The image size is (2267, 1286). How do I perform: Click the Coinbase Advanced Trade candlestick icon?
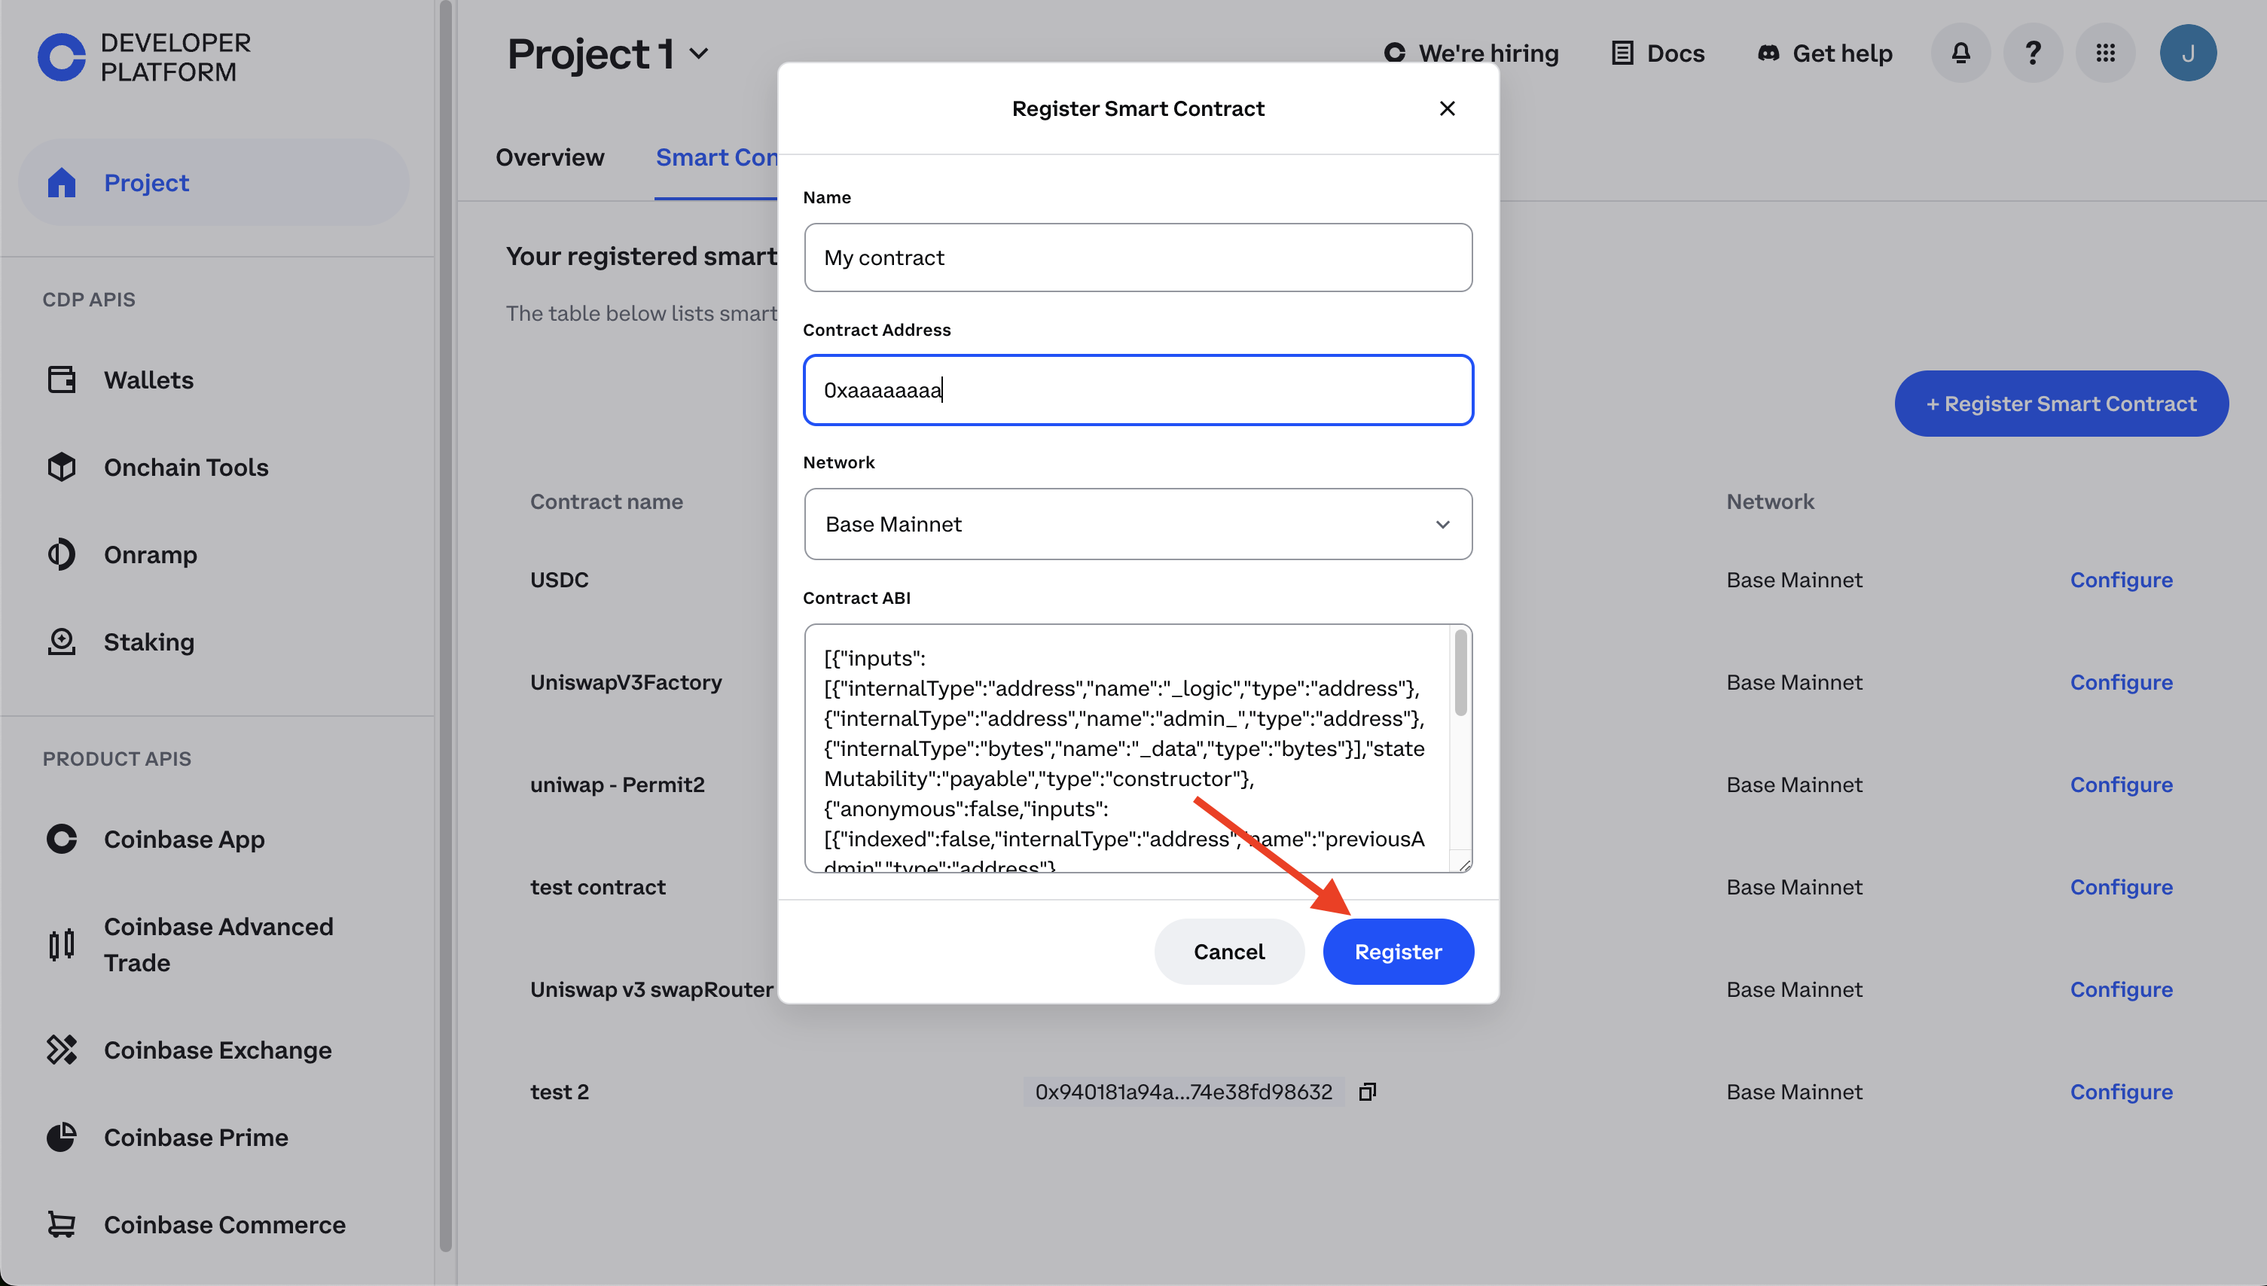(61, 944)
